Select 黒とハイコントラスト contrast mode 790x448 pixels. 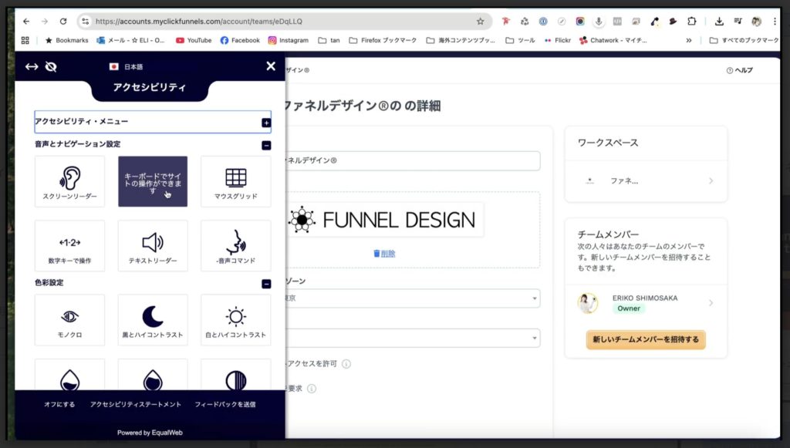tap(152, 319)
